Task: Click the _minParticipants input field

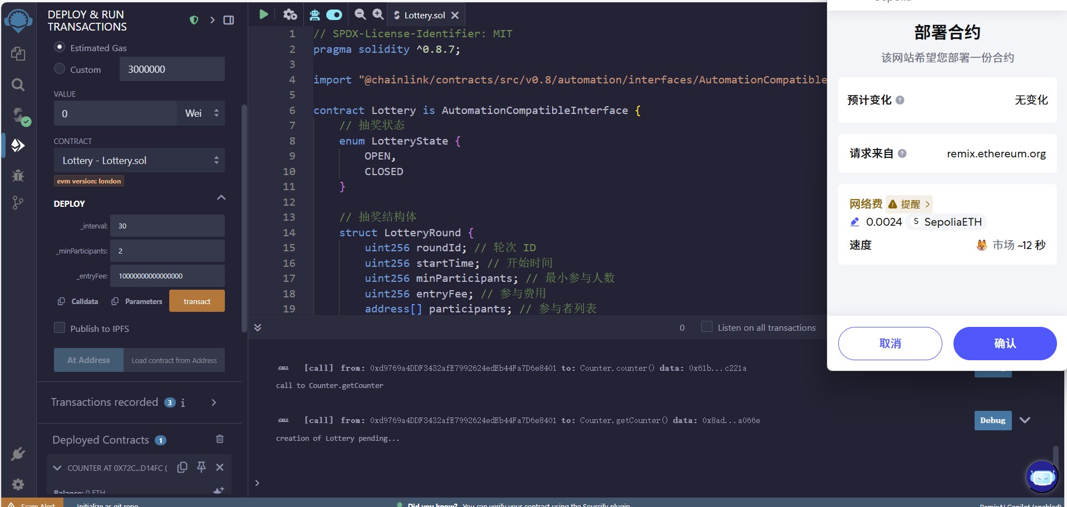Action: pos(167,251)
